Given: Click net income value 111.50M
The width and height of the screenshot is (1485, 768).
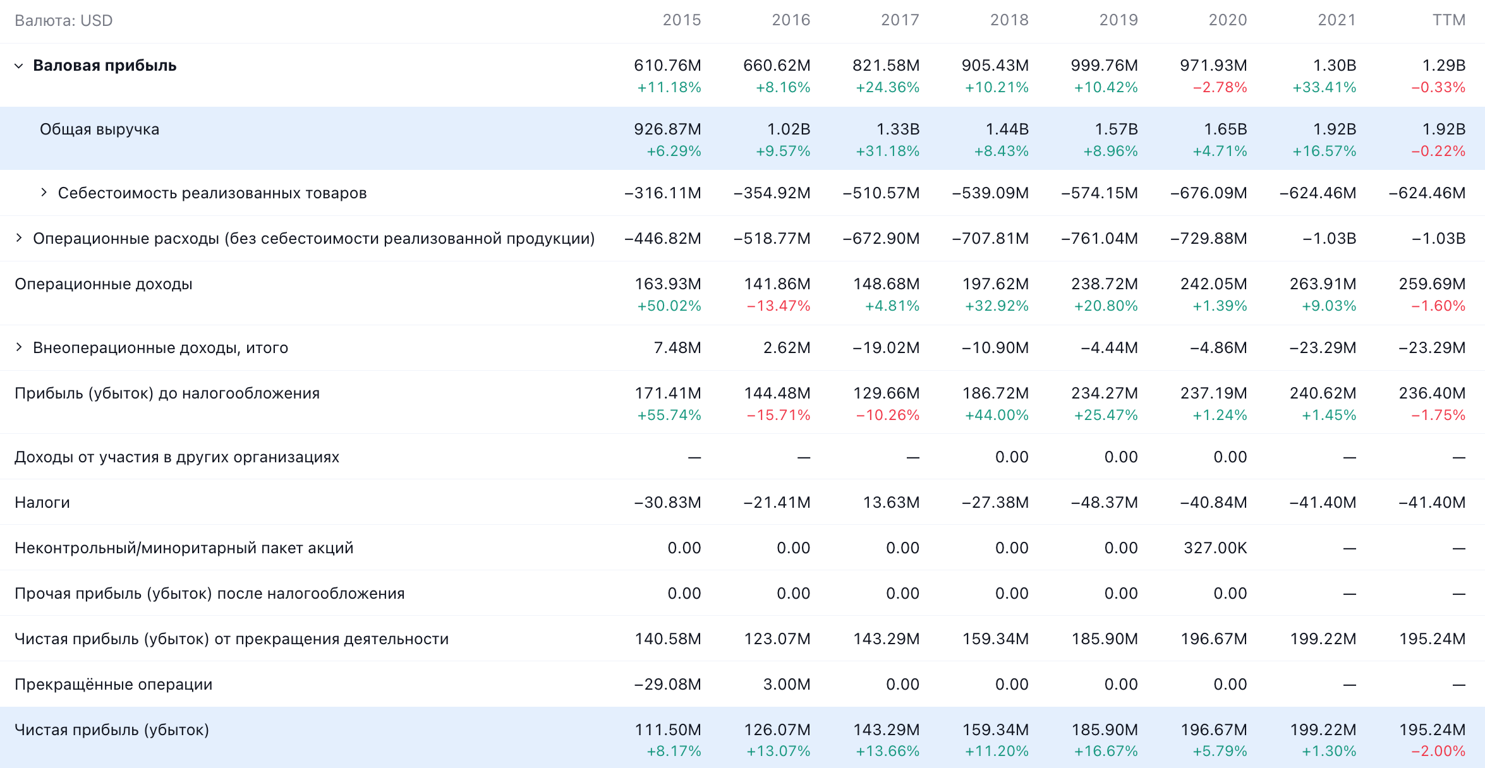Looking at the screenshot, I should pyautogui.click(x=668, y=730).
